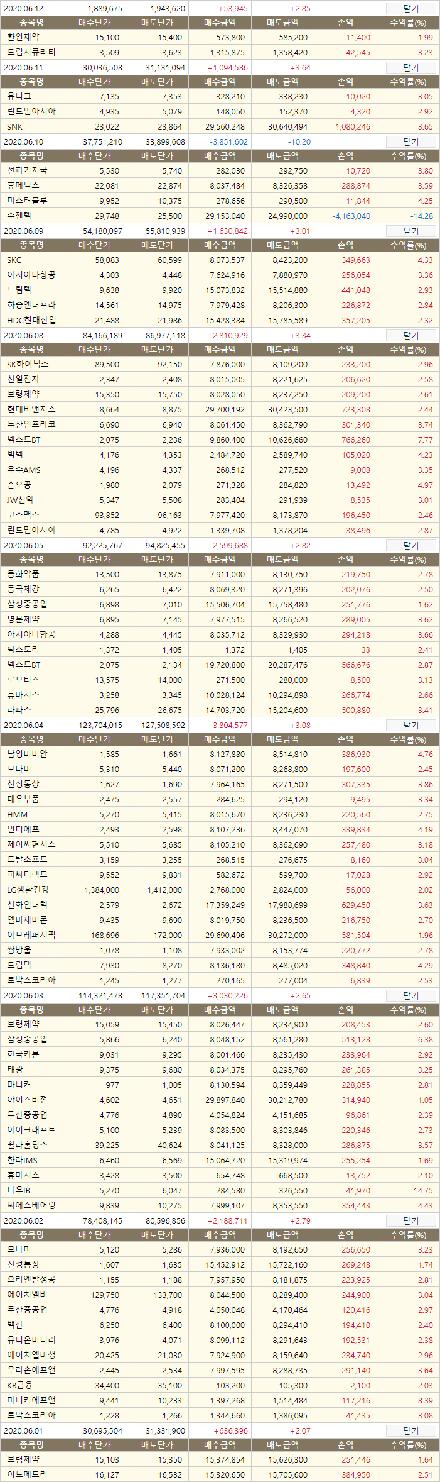Click the +3,804,577 daily profit total
Viewport: 440px width, 1482px height.
pyautogui.click(x=227, y=725)
